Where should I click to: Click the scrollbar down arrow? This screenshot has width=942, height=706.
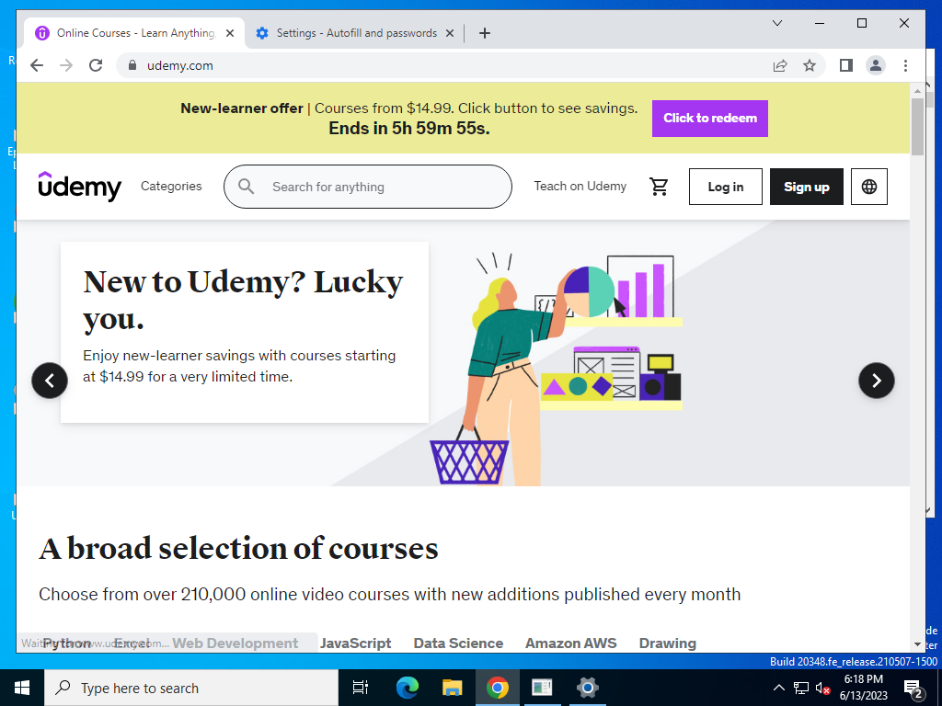[917, 644]
